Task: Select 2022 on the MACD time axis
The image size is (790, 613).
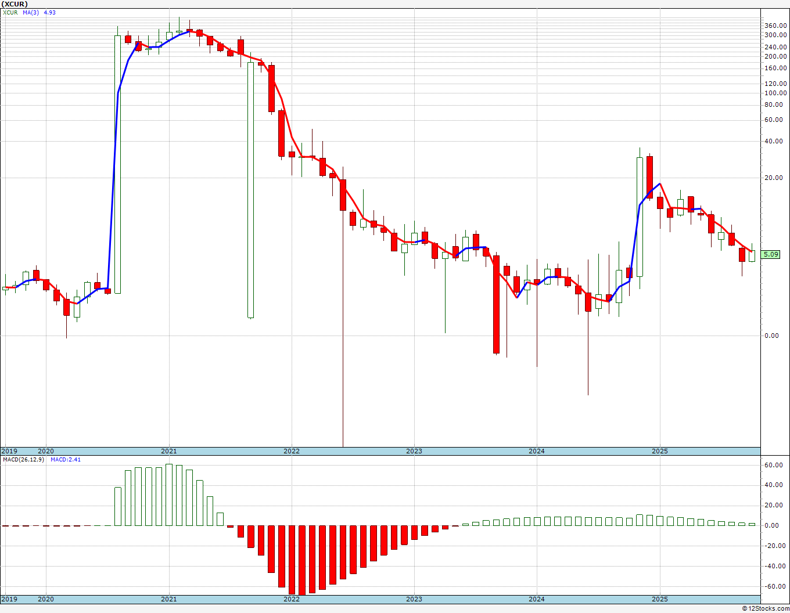Action: pyautogui.click(x=292, y=599)
